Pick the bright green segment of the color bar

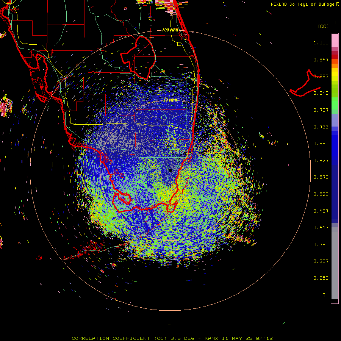[335, 103]
